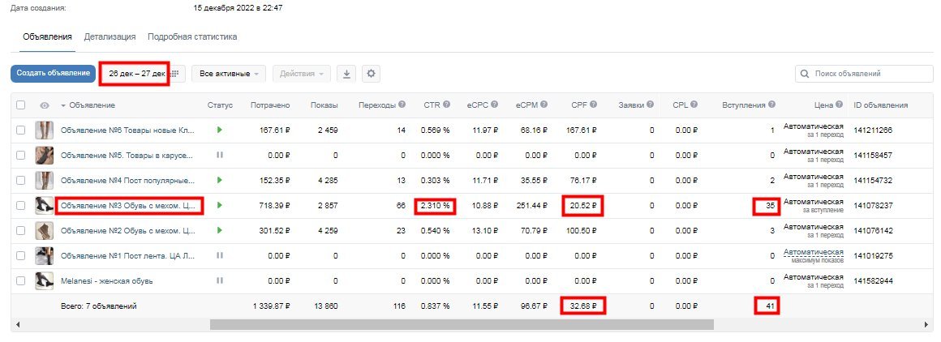941x342 pixels.
Task: Click thumbnail image of Объявление №6
Action: click(45, 130)
